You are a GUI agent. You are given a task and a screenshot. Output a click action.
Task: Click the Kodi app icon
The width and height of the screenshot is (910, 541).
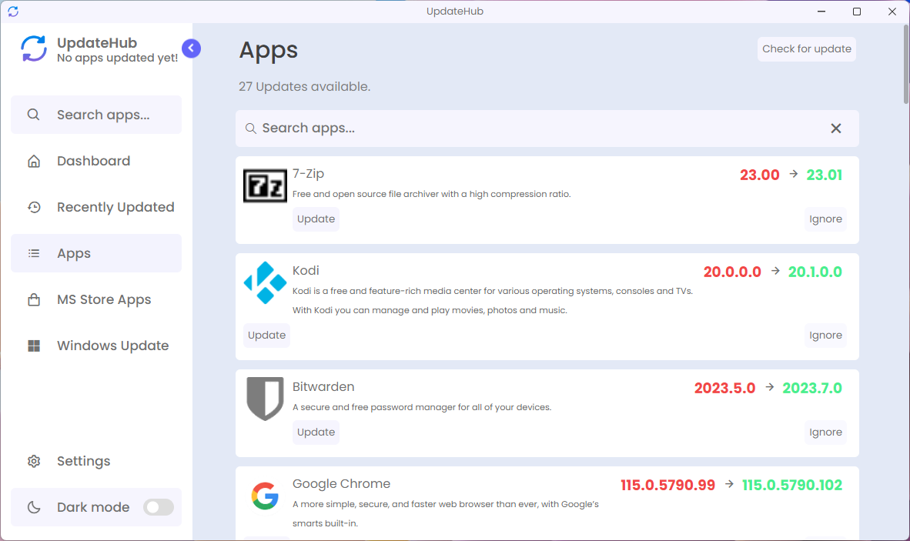coord(265,282)
